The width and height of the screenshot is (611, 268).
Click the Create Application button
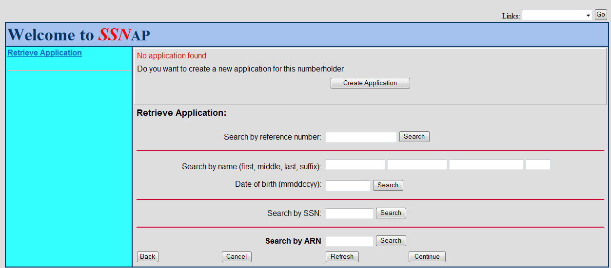(370, 83)
